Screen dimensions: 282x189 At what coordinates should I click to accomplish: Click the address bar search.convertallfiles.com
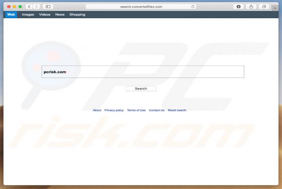(x=141, y=7)
